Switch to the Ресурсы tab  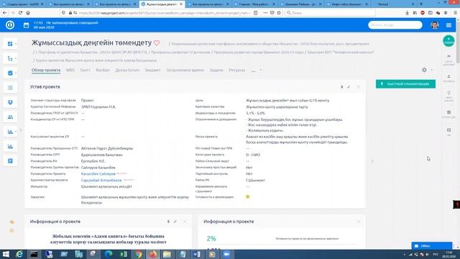pos(236,71)
